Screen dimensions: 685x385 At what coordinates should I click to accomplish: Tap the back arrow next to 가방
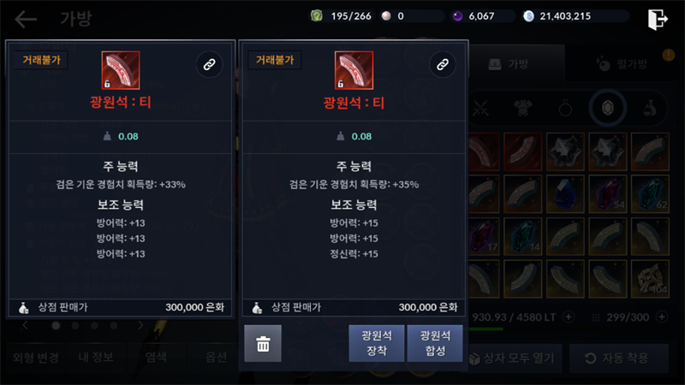tap(26, 19)
